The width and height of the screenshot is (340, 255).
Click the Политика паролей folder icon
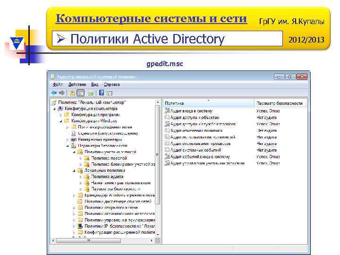coord(87,158)
